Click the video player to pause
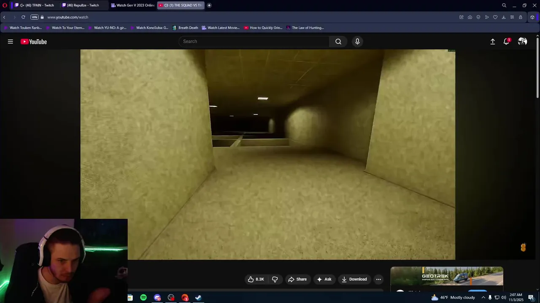 click(268, 154)
